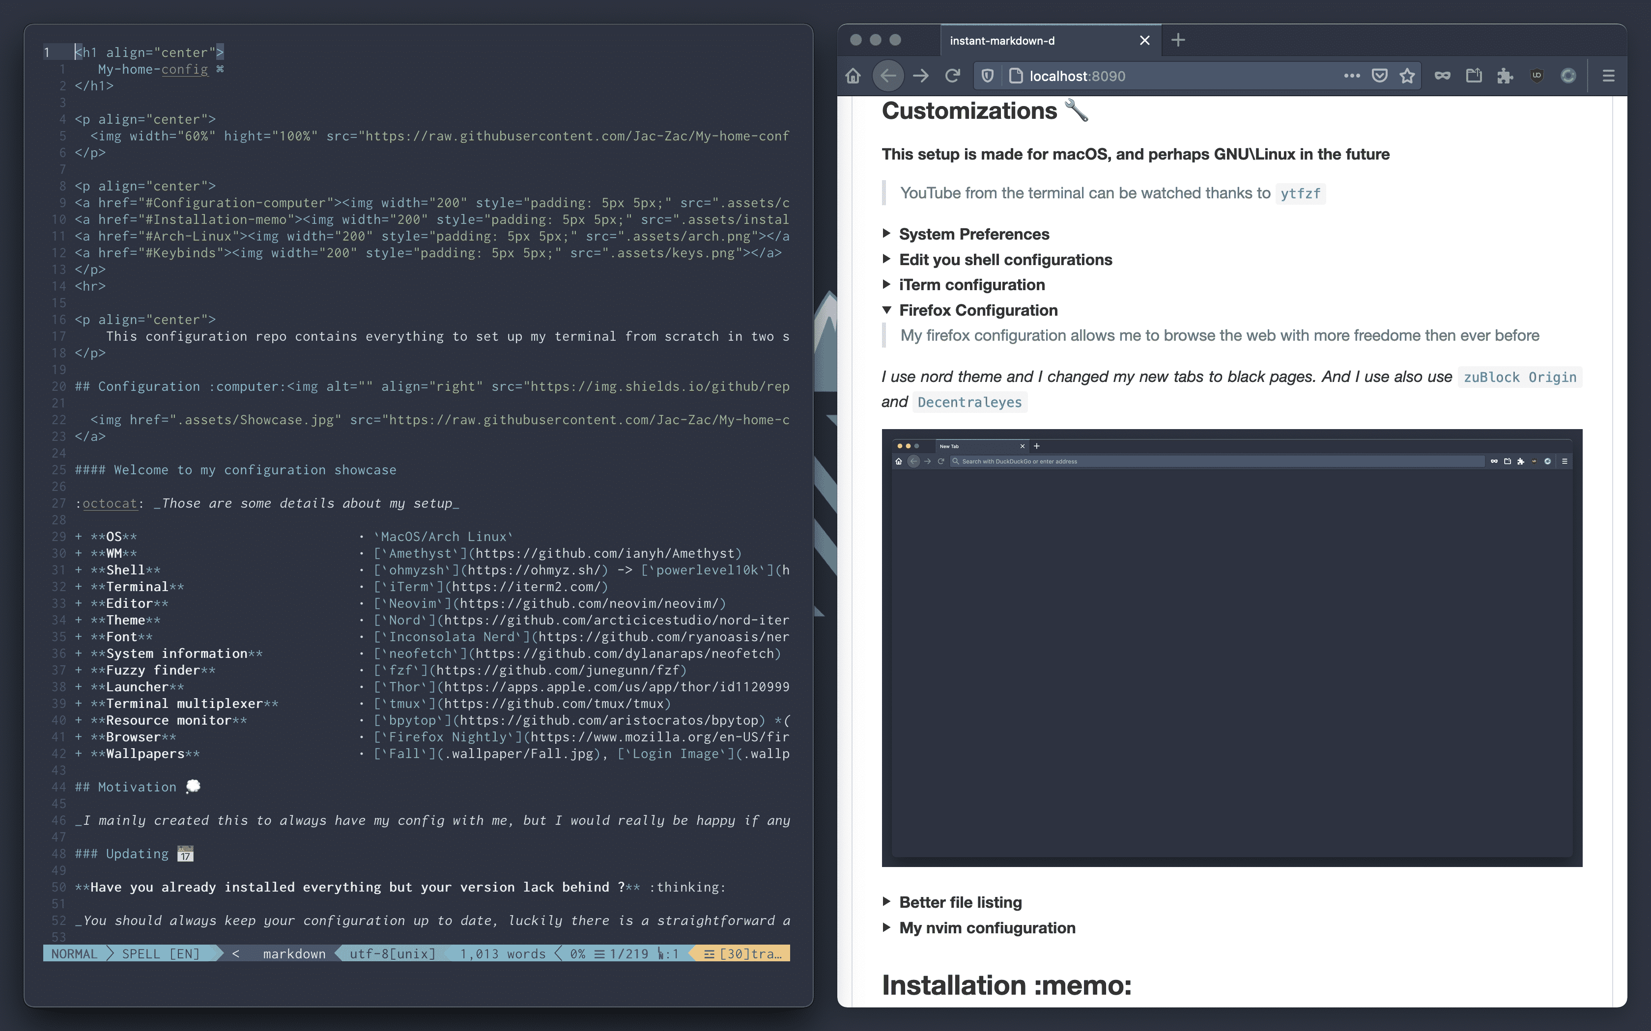Open the tracking protection shield
Viewport: 1651px width, 1031px height.
[x=987, y=76]
